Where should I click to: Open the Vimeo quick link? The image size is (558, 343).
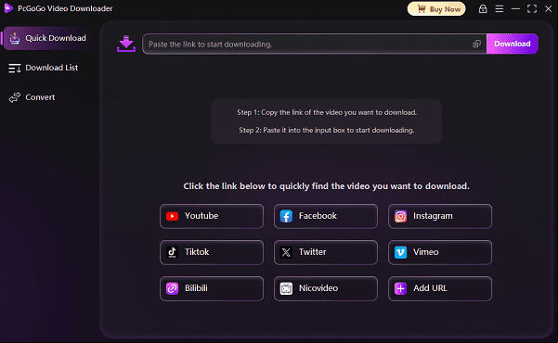(x=440, y=252)
